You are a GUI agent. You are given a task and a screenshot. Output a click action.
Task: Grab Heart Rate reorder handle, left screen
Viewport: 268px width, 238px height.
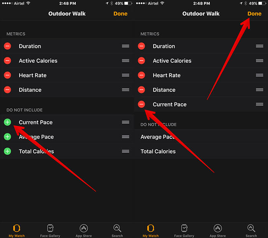pyautogui.click(x=126, y=75)
